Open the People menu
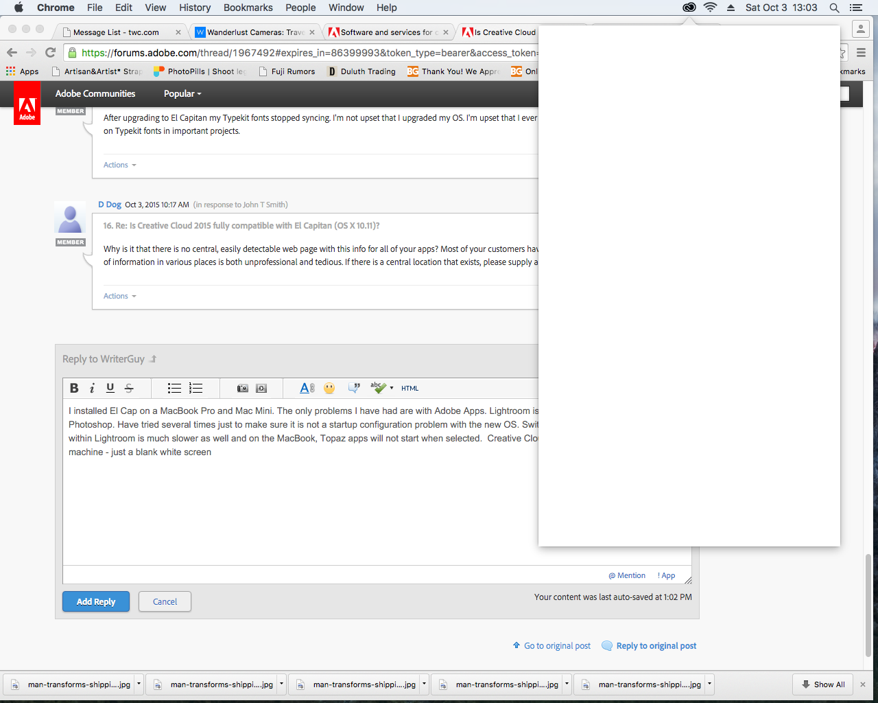This screenshot has height=703, width=878. 300,8
